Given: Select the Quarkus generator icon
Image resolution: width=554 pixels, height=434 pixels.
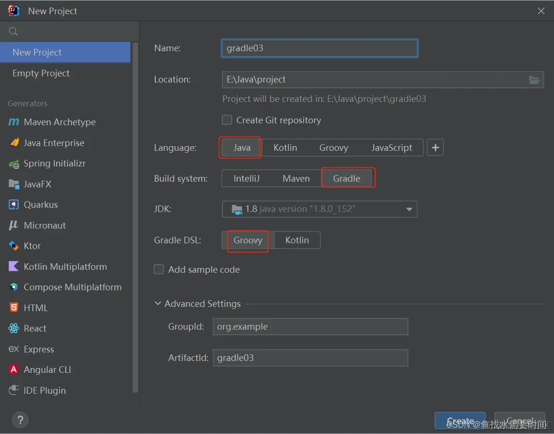Looking at the screenshot, I should point(13,205).
